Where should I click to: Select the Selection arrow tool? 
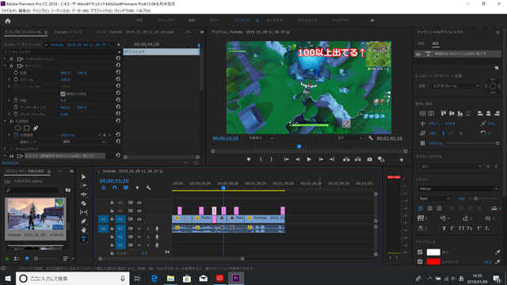point(83,177)
